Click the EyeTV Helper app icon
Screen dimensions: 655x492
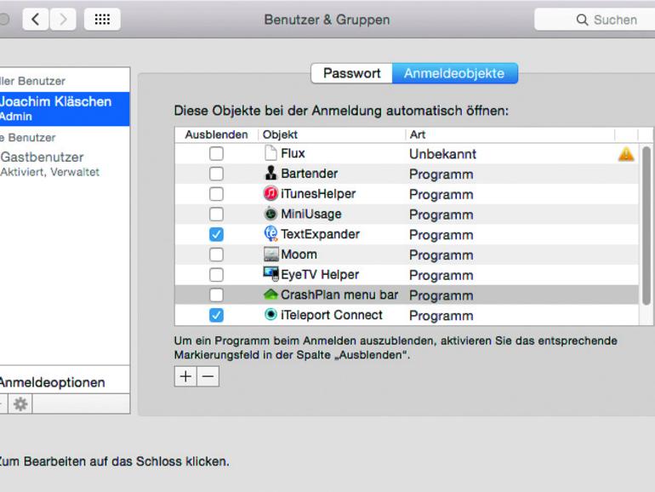pyautogui.click(x=271, y=274)
